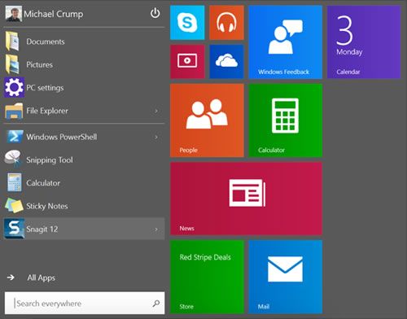Click the PC settings gear icon
The width and height of the screenshot is (407, 319).
tap(14, 87)
